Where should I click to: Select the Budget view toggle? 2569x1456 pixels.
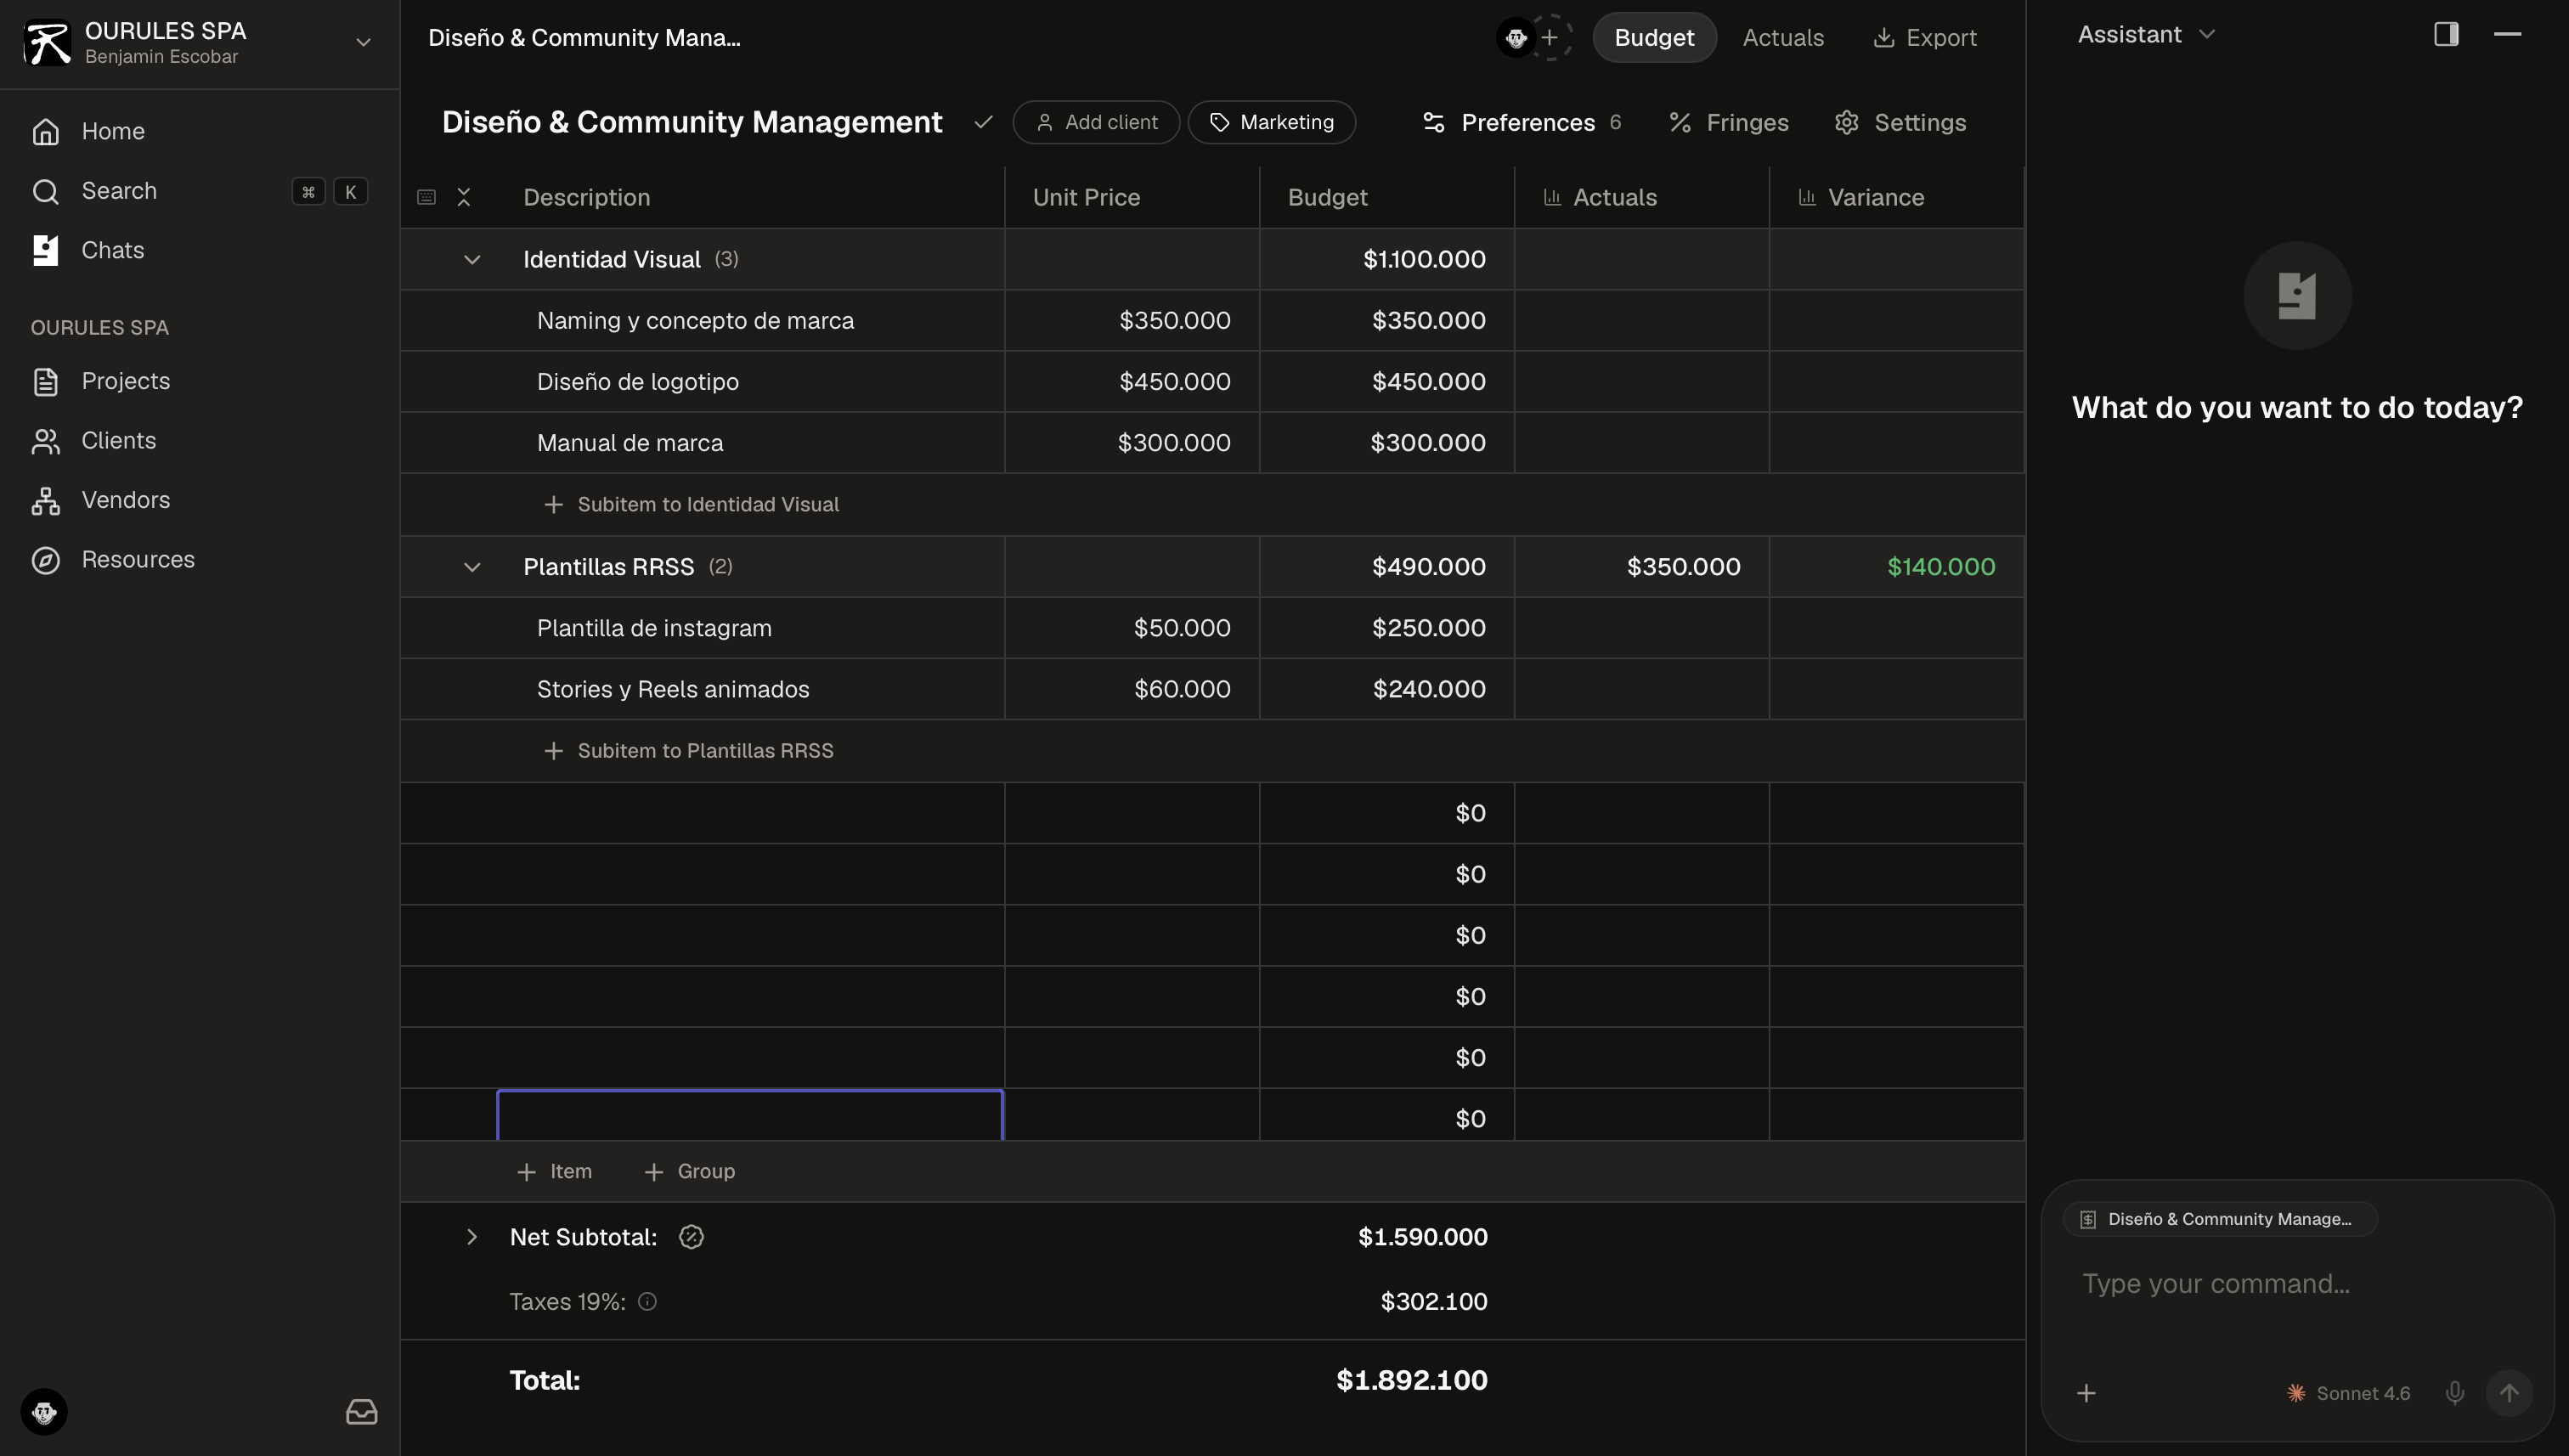pos(1654,37)
